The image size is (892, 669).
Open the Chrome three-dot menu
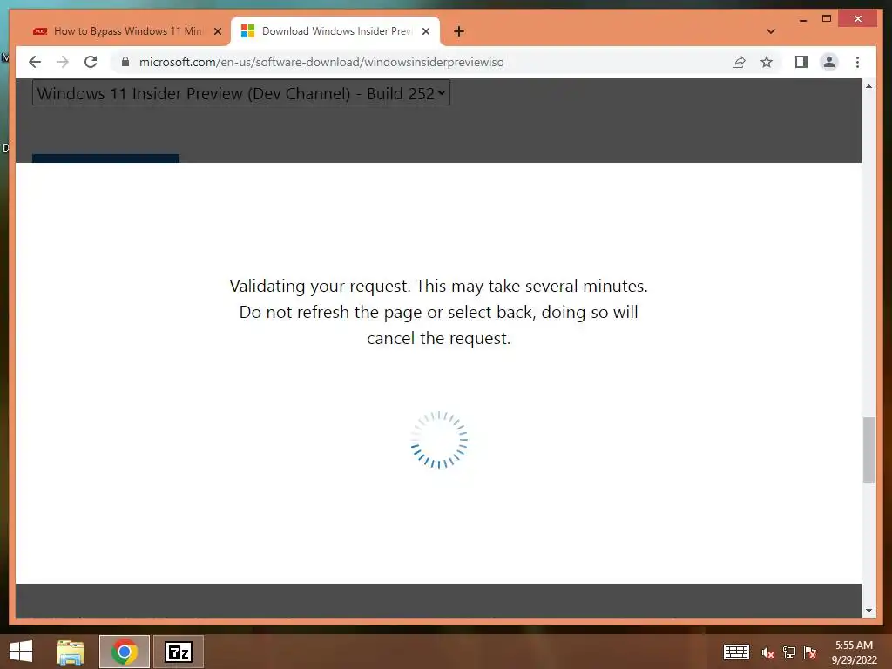tap(857, 62)
